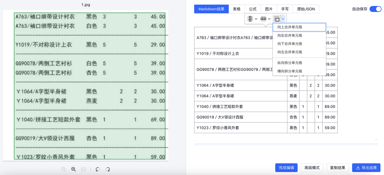Click the 1.jpg file name title
The width and height of the screenshot is (384, 175).
(x=86, y=5)
